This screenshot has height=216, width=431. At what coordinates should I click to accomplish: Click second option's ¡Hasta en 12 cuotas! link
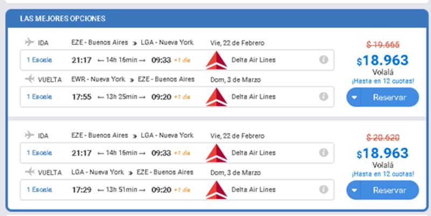point(383,174)
